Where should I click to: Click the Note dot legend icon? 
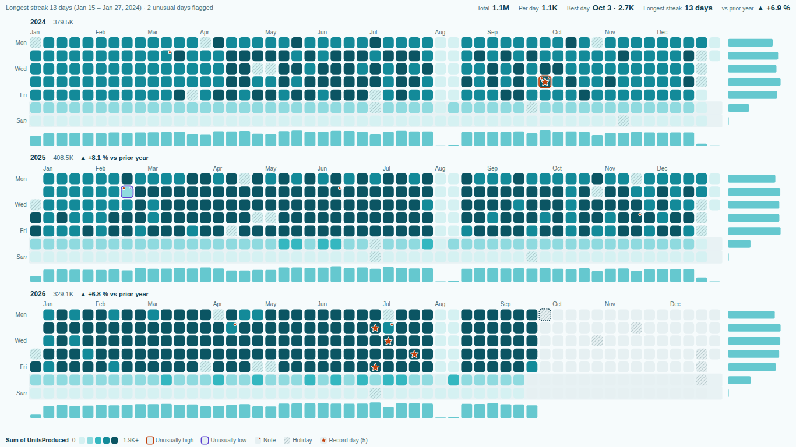(258, 441)
